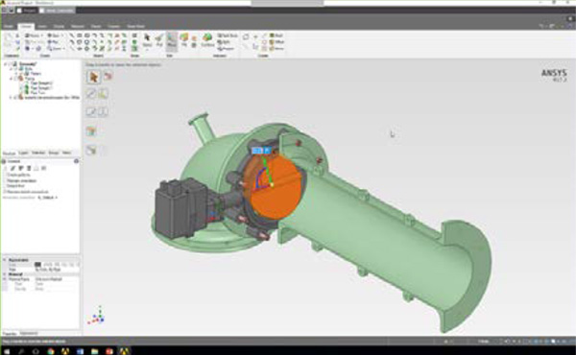Switch to Section mode icon
The height and width of the screenshot is (355, 576).
tap(134, 42)
